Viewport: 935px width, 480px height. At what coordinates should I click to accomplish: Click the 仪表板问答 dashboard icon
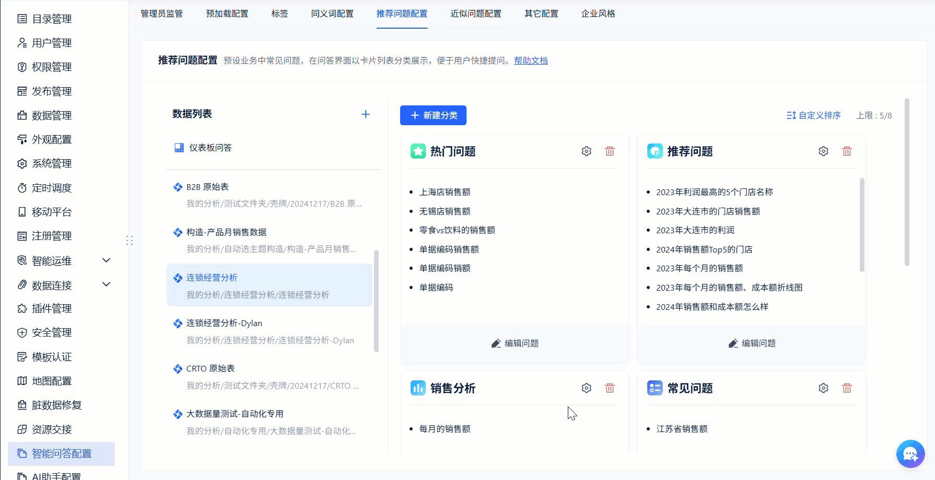click(x=179, y=148)
